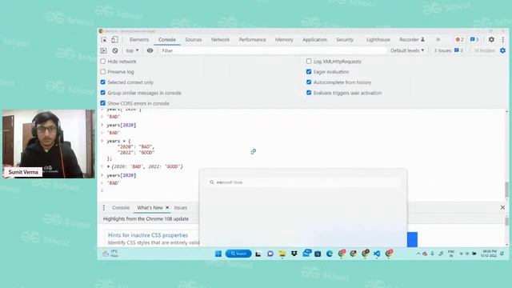Screen dimensions: 512x288
Task: Click the drawer panel vertical scrollbar thumb
Action: 506,222
